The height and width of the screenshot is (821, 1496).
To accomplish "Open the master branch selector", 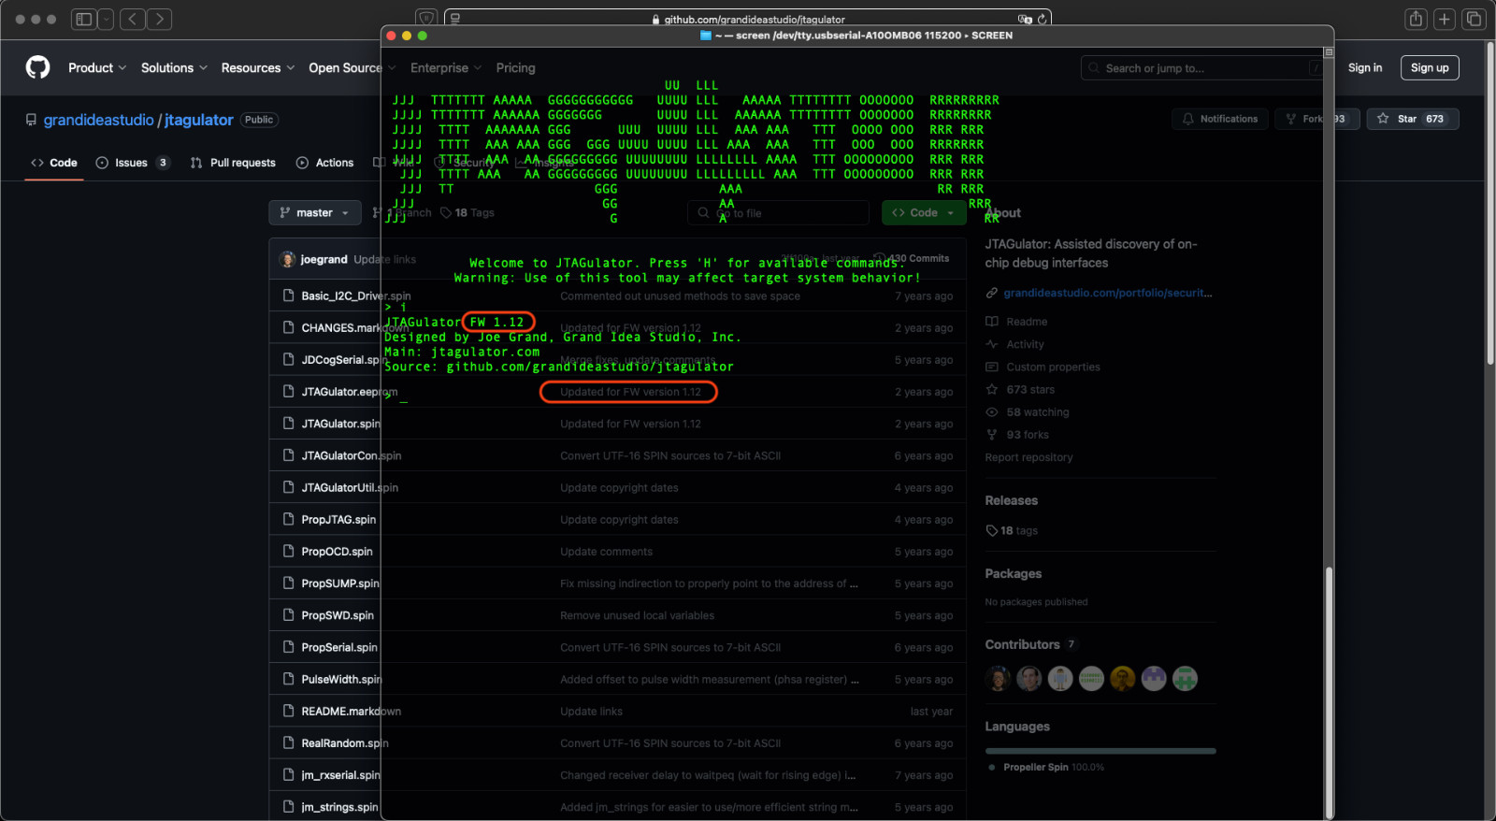I will 315,213.
